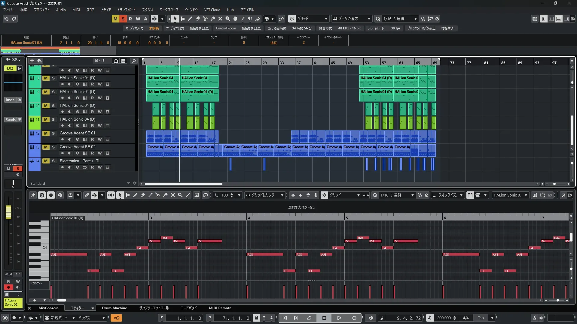Switch to the MixConsole tab
This screenshot has width=577, height=324.
click(x=48, y=308)
